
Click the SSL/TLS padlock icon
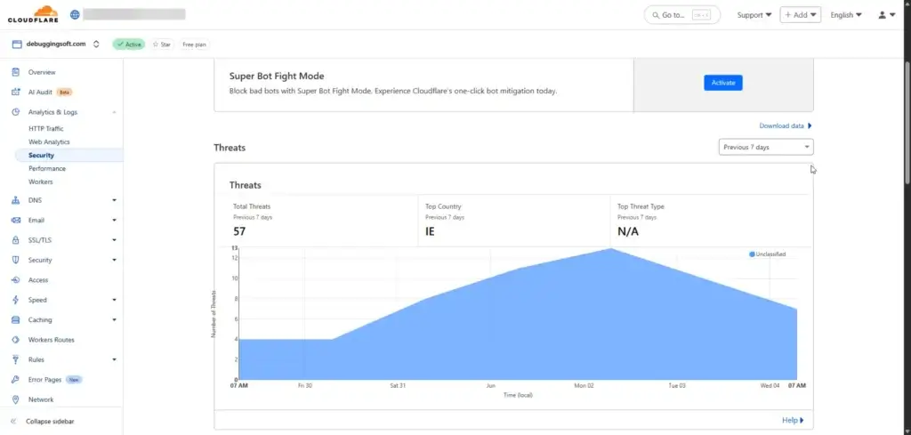point(16,240)
